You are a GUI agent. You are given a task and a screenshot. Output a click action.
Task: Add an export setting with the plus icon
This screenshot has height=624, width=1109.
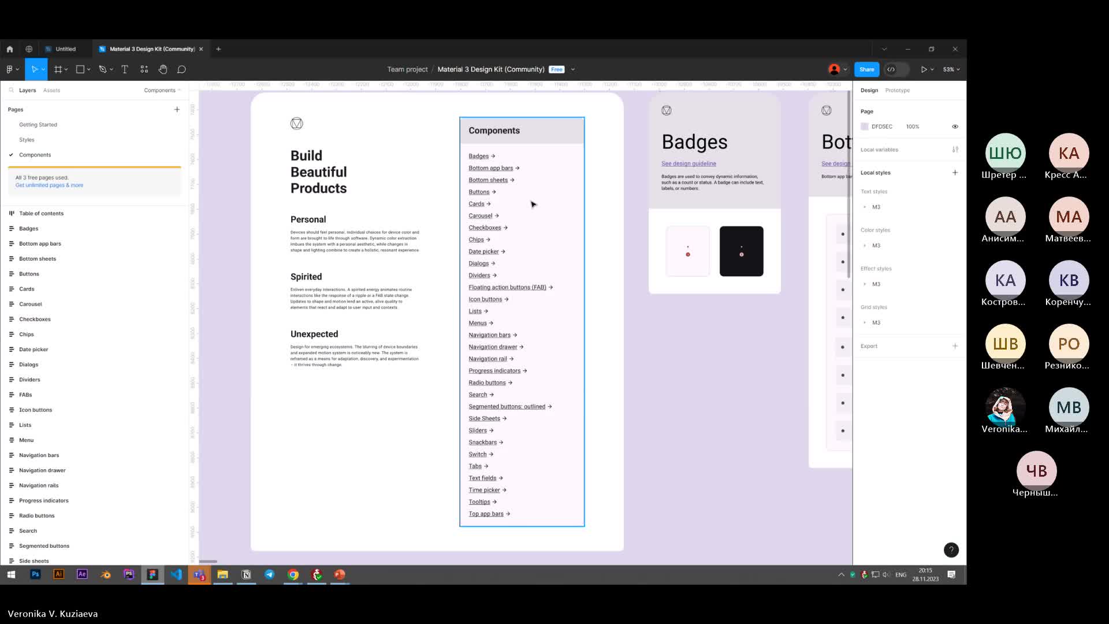pos(955,346)
